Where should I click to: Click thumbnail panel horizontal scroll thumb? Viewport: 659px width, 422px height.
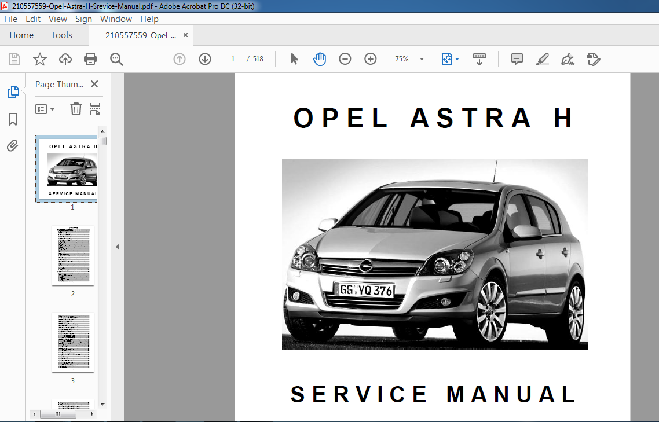click(x=58, y=414)
